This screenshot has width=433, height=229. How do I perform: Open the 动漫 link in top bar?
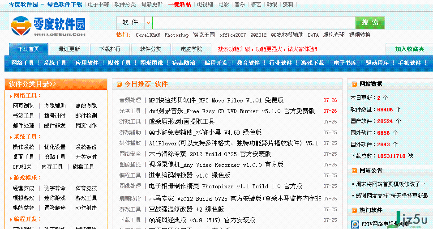point(272,4)
